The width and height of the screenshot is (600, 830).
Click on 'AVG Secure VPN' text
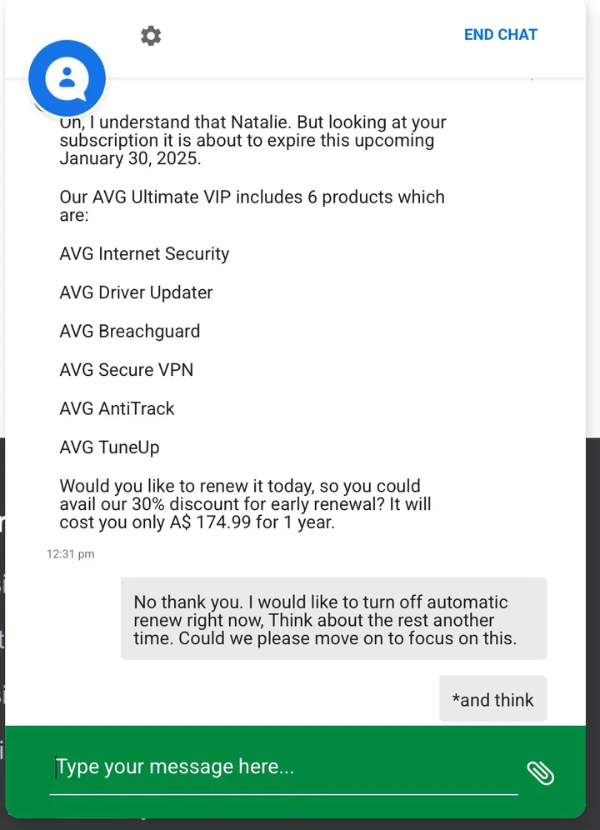127,370
